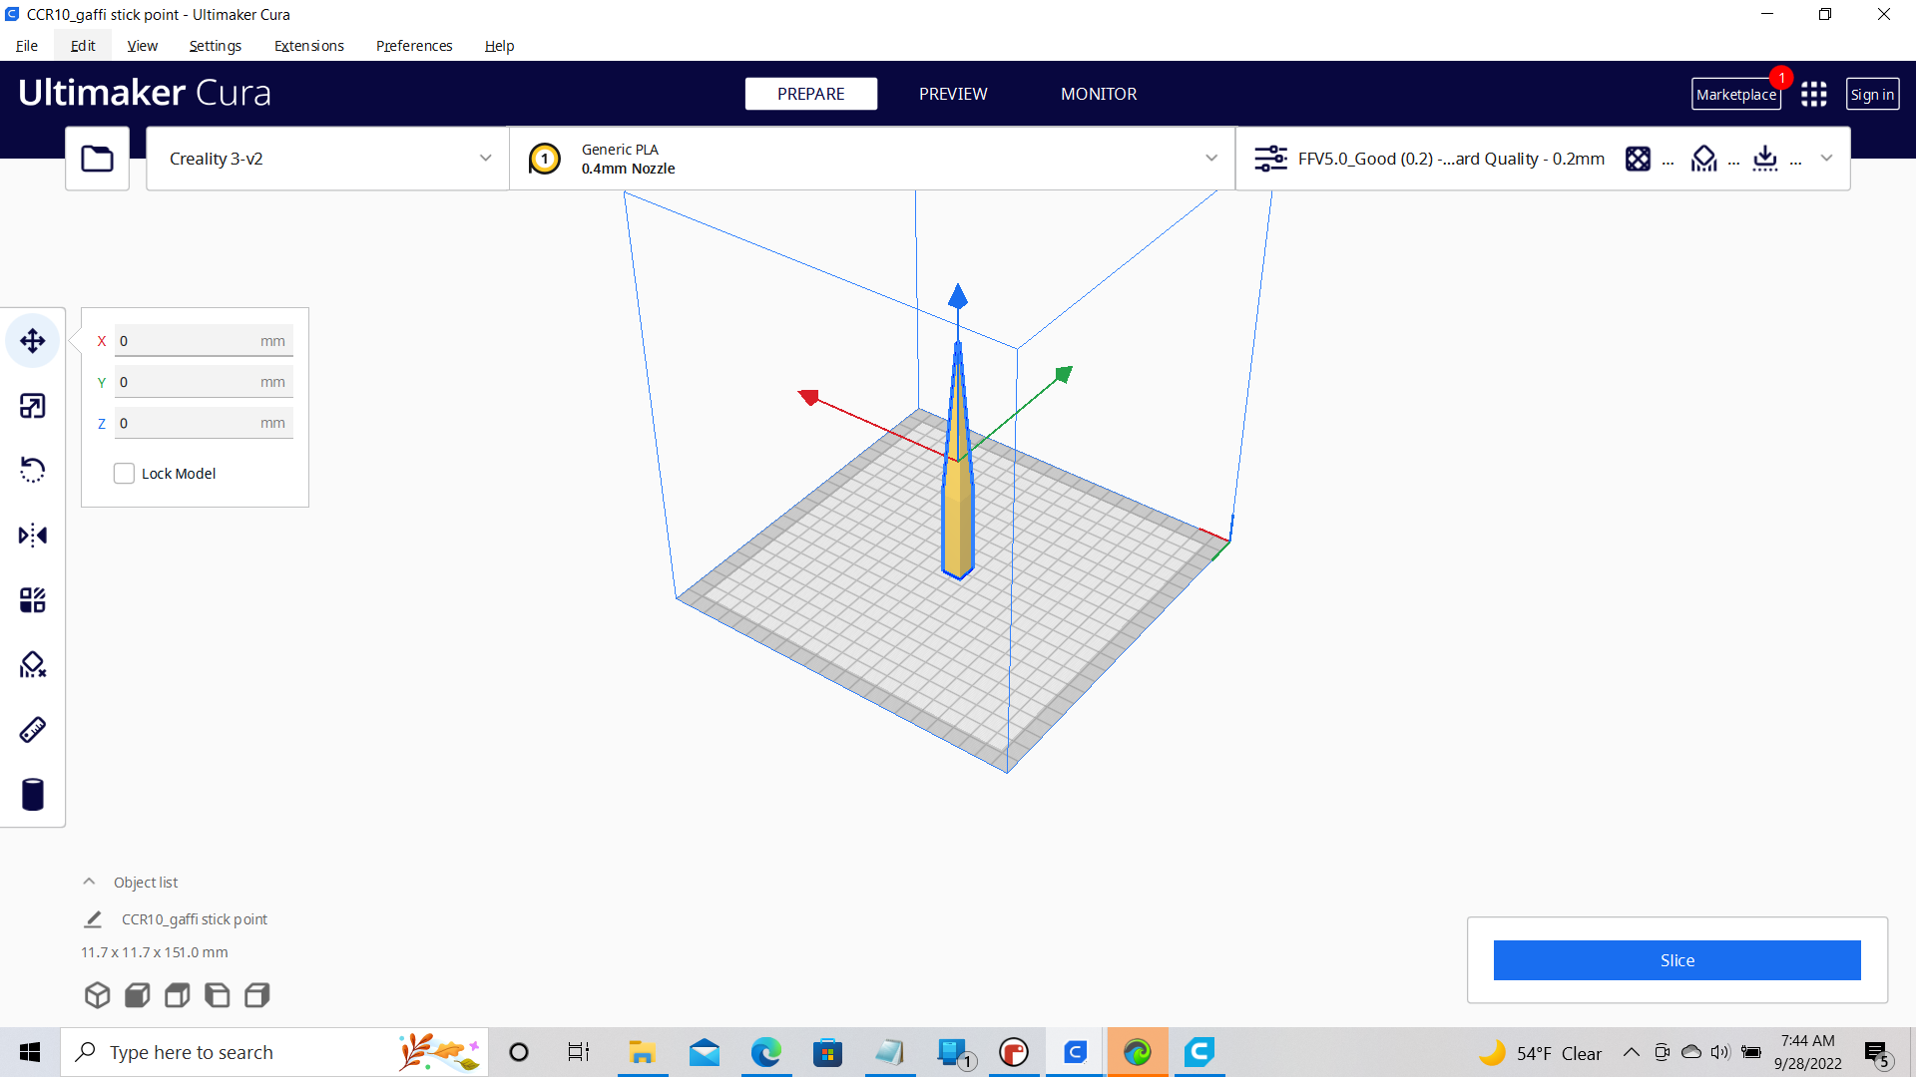Open Per Model Settings tool
This screenshot has width=1916, height=1077.
(33, 600)
